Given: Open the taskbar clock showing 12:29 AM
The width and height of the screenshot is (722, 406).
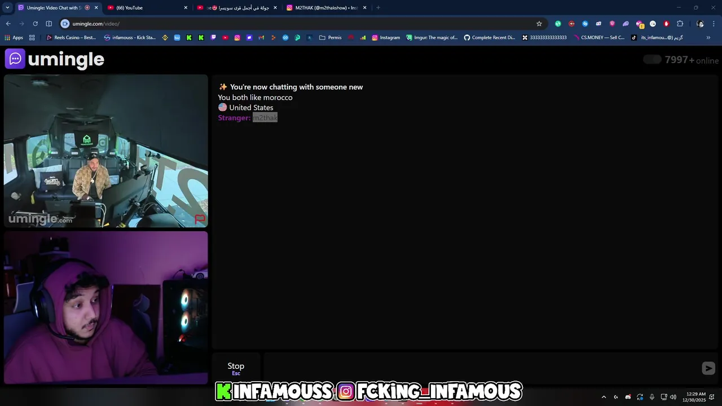Looking at the screenshot, I should pyautogui.click(x=694, y=397).
